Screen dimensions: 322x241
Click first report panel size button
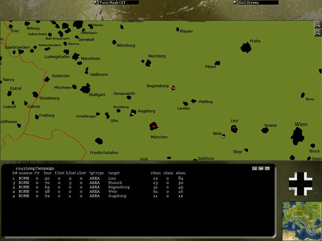tap(255, 169)
